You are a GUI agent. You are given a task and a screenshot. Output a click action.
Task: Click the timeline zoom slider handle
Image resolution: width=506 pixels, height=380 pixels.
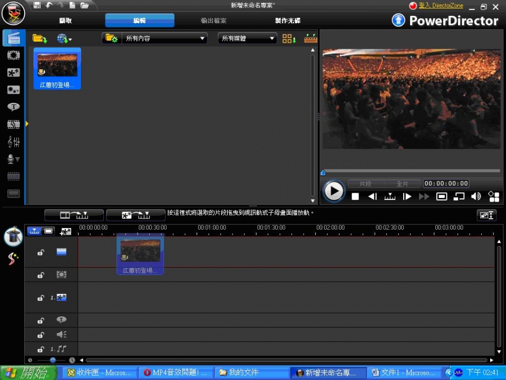[53, 360]
